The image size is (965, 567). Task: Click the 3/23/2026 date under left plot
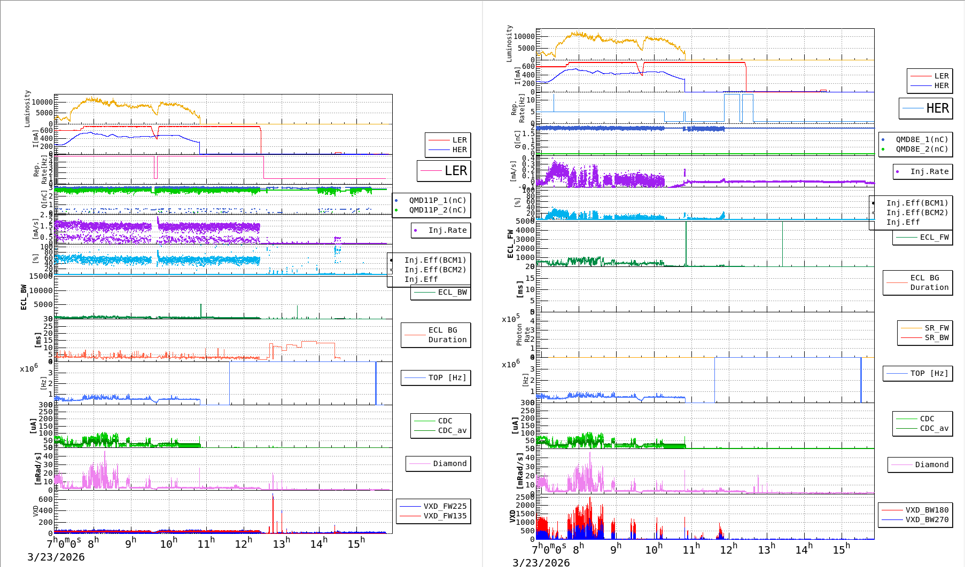(x=56, y=557)
